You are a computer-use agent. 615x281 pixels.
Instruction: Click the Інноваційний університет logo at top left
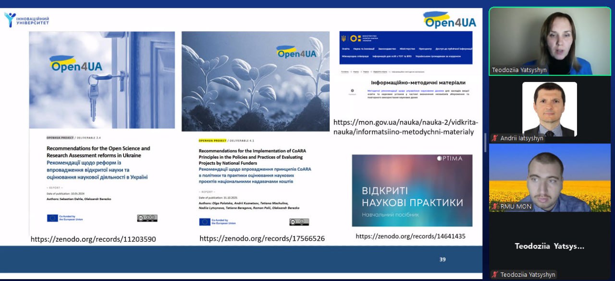27,20
